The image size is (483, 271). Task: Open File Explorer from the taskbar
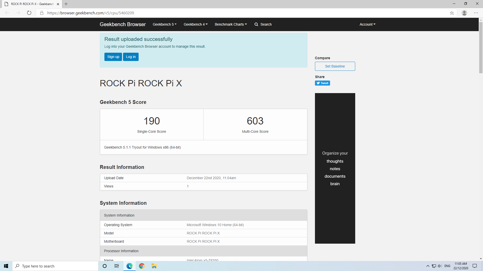(x=154, y=266)
